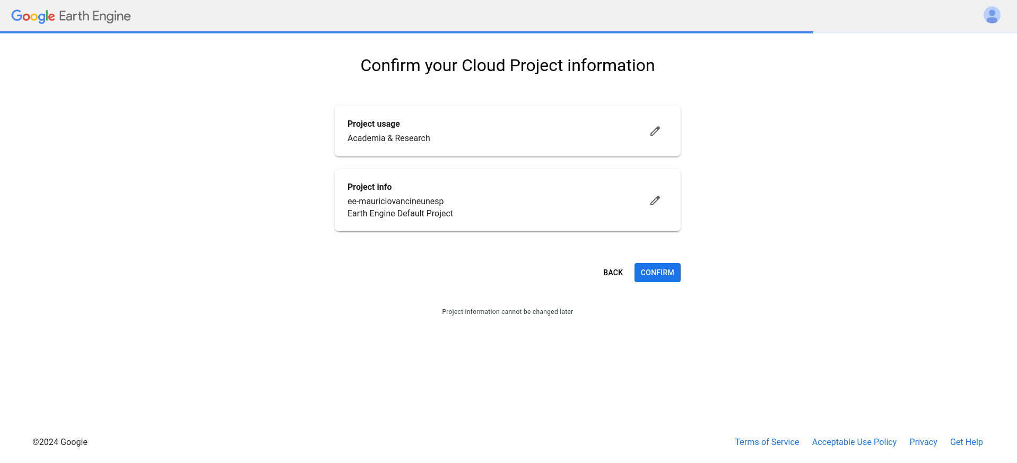Edit Project info with pencil icon
Image resolution: width=1017 pixels, height=463 pixels.
pyautogui.click(x=655, y=200)
